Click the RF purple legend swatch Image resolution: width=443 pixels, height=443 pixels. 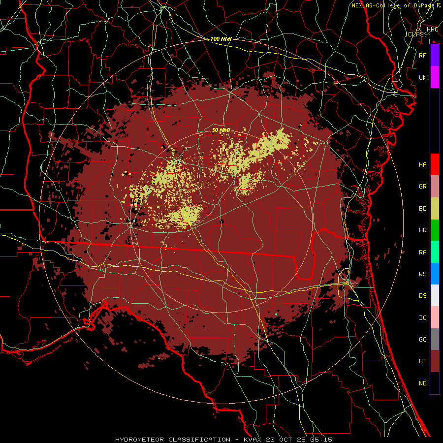pos(435,55)
